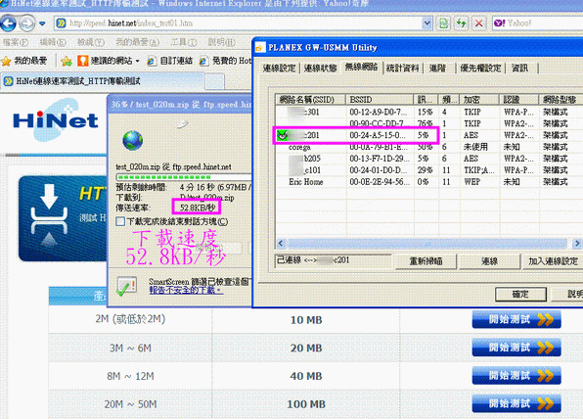Click the add-to-favorites-bar star icon
This screenshot has height=419, width=583.
pyautogui.click(x=67, y=61)
